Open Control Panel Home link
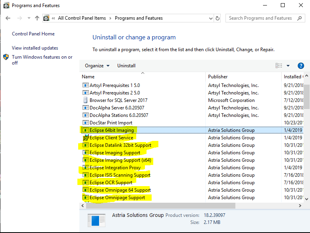The image size is (310, 233). (x=33, y=34)
